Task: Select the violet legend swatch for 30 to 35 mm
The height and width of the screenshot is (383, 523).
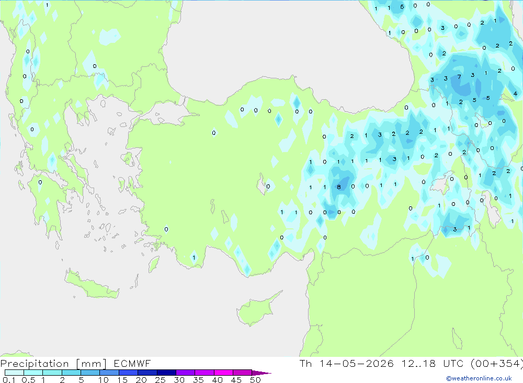Action: point(186,373)
